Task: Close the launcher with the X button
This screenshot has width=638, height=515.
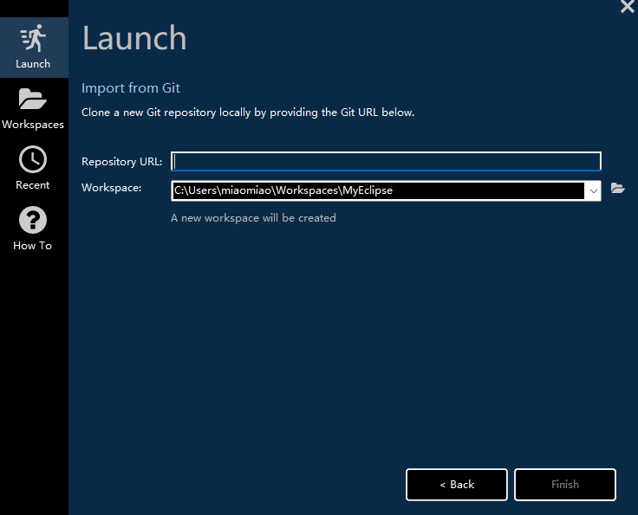Action: [x=628, y=7]
